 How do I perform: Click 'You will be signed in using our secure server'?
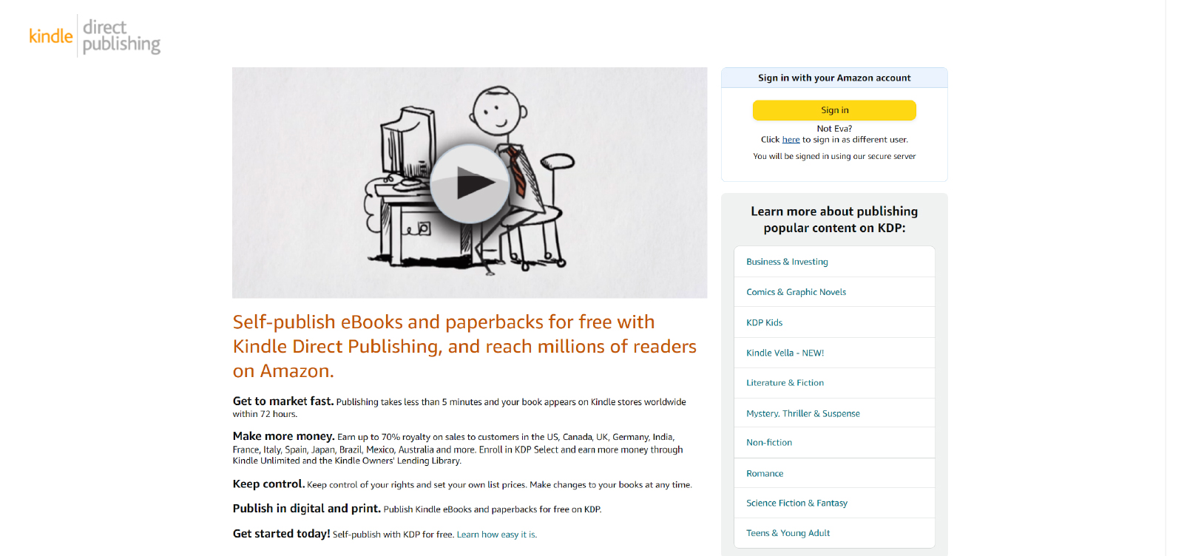pos(834,157)
